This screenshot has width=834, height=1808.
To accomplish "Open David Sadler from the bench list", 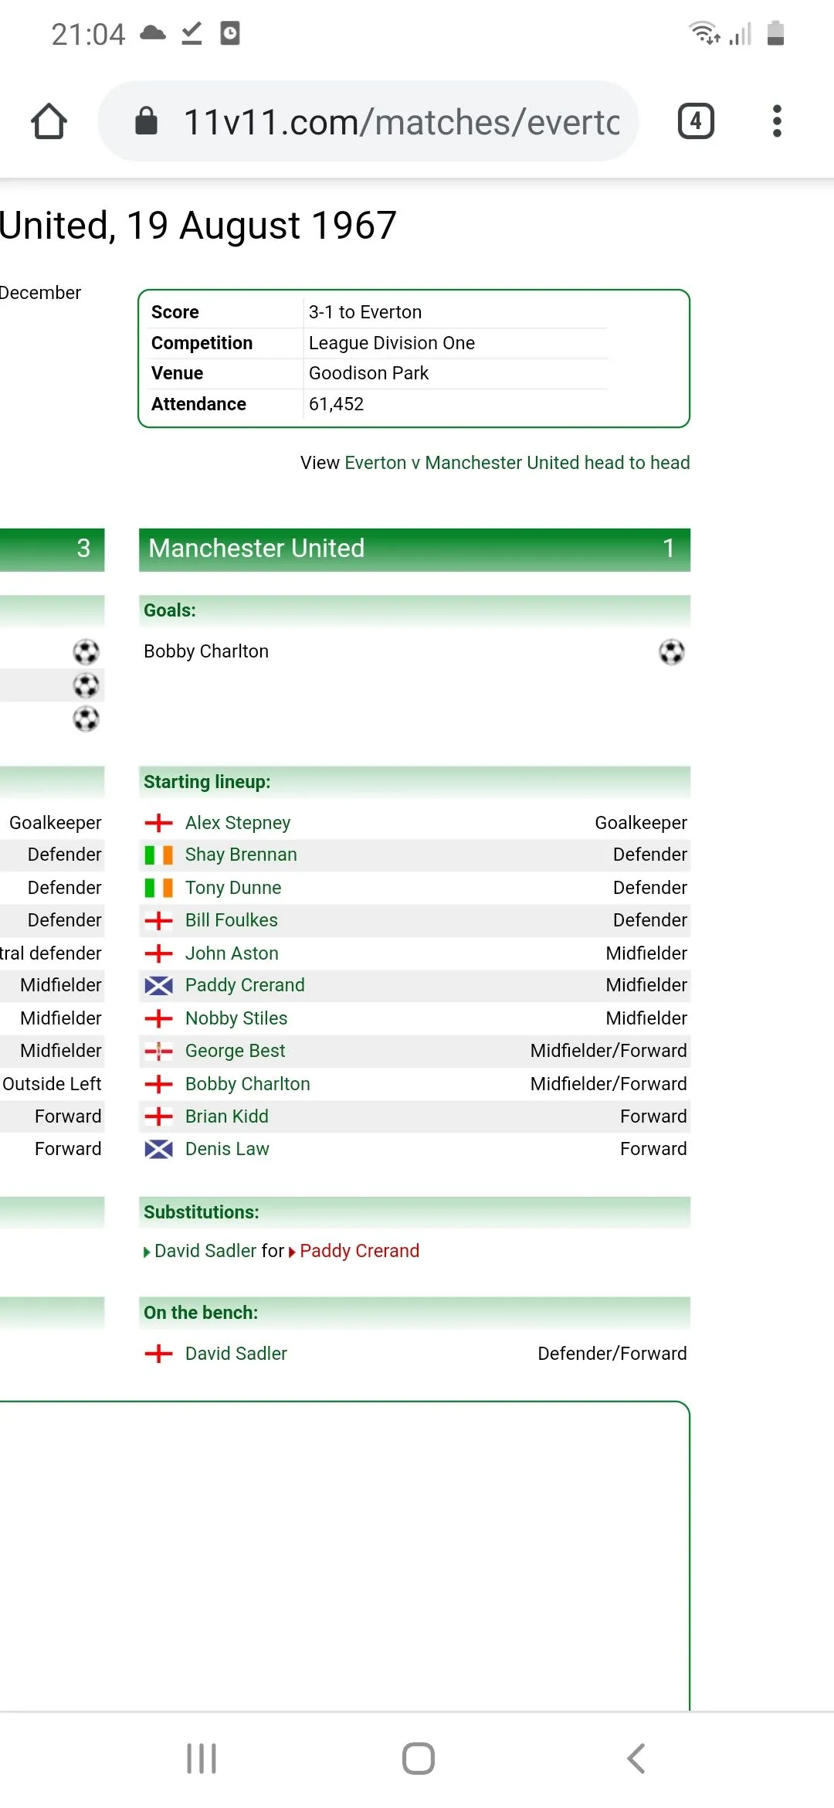I will click(236, 1354).
